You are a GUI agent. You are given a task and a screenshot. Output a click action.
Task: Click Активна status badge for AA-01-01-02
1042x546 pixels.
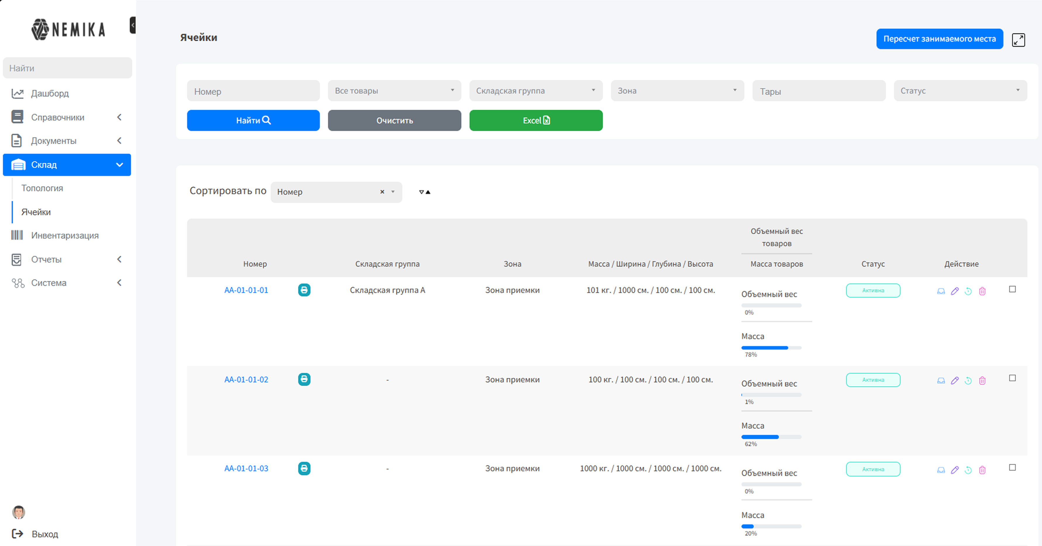(x=873, y=380)
